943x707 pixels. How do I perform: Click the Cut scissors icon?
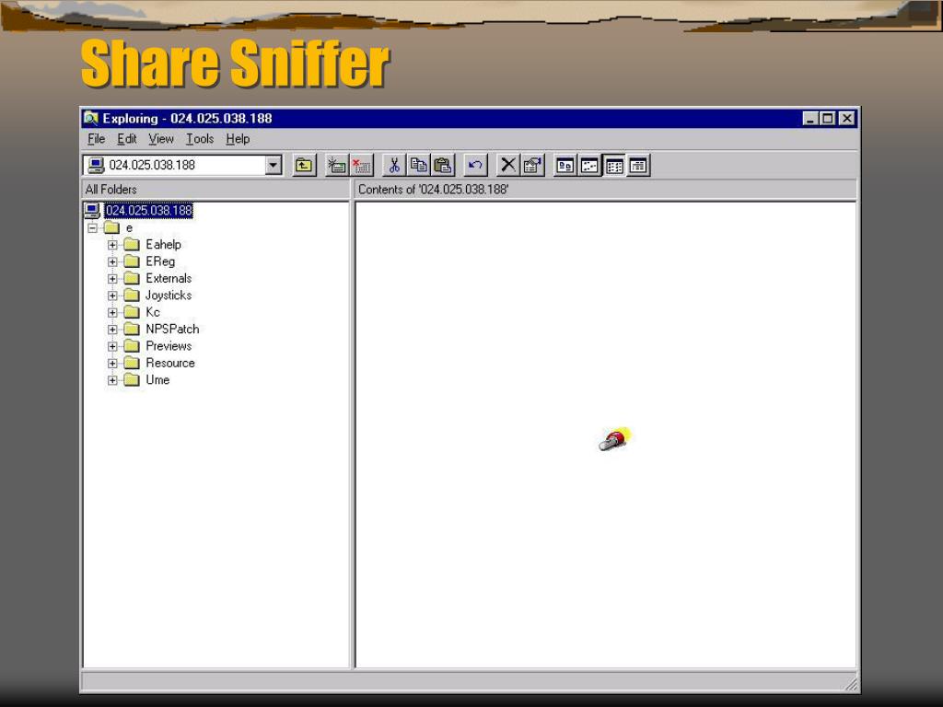click(x=394, y=166)
